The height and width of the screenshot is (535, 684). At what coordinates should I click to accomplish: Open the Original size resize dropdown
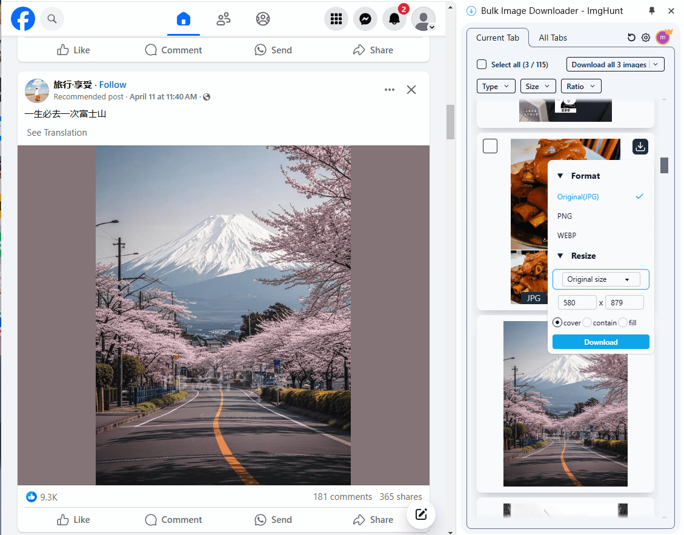click(x=600, y=279)
